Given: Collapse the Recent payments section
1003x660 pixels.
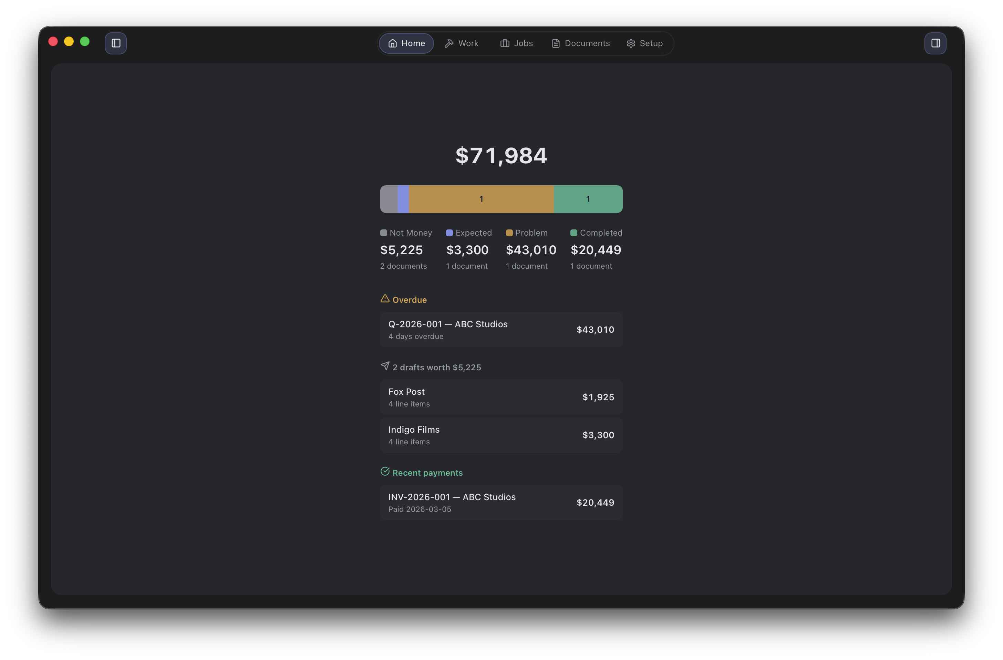Looking at the screenshot, I should click(x=422, y=473).
